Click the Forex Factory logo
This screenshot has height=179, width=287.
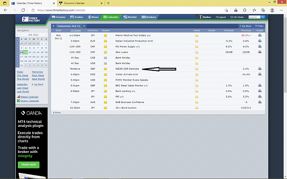click(31, 19)
